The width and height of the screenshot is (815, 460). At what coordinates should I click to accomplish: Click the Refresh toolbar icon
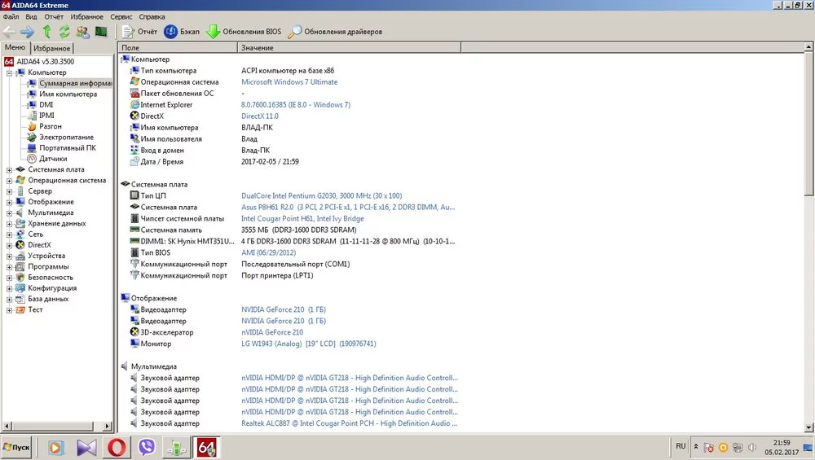coord(64,32)
